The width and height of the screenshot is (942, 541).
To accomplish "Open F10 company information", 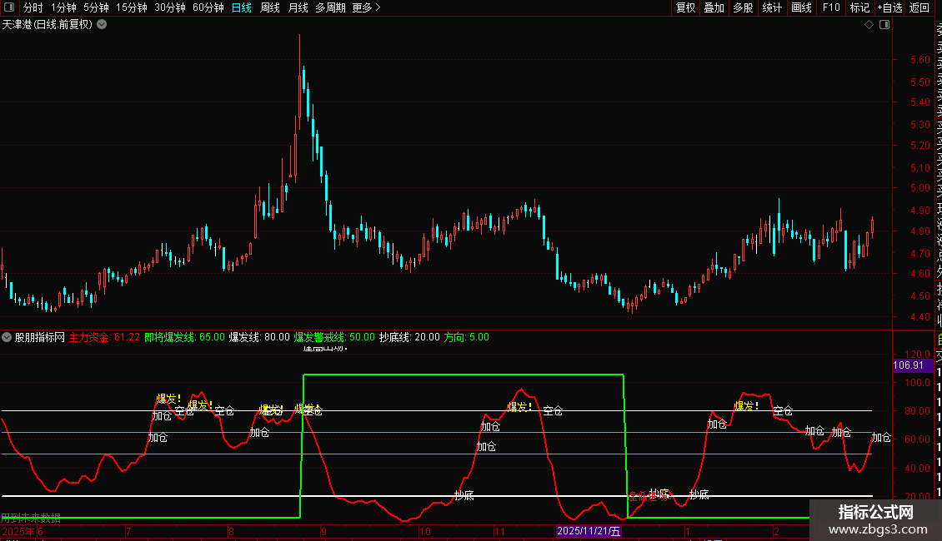I will click(831, 7).
